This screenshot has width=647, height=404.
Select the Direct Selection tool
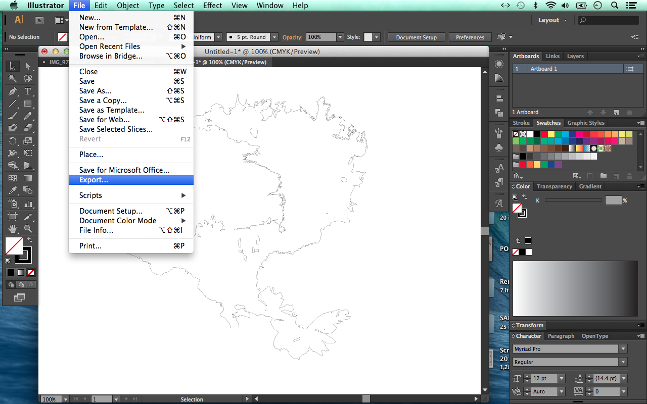28,66
